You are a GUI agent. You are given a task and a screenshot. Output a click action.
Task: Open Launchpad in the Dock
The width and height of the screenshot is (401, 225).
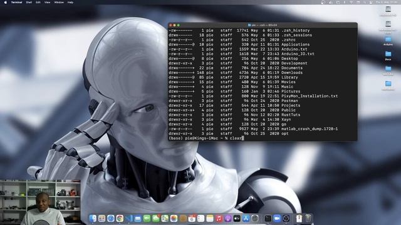coord(102,218)
